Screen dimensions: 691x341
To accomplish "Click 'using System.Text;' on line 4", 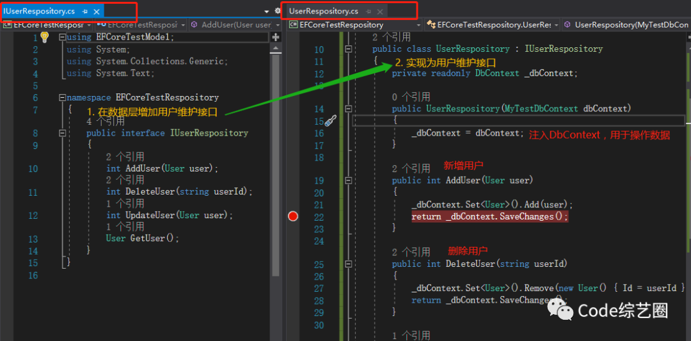I will click(x=111, y=74).
